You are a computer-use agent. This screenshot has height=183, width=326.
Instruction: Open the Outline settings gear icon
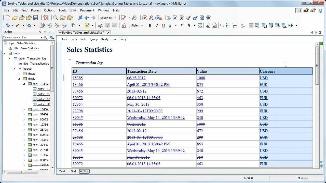tap(51, 37)
